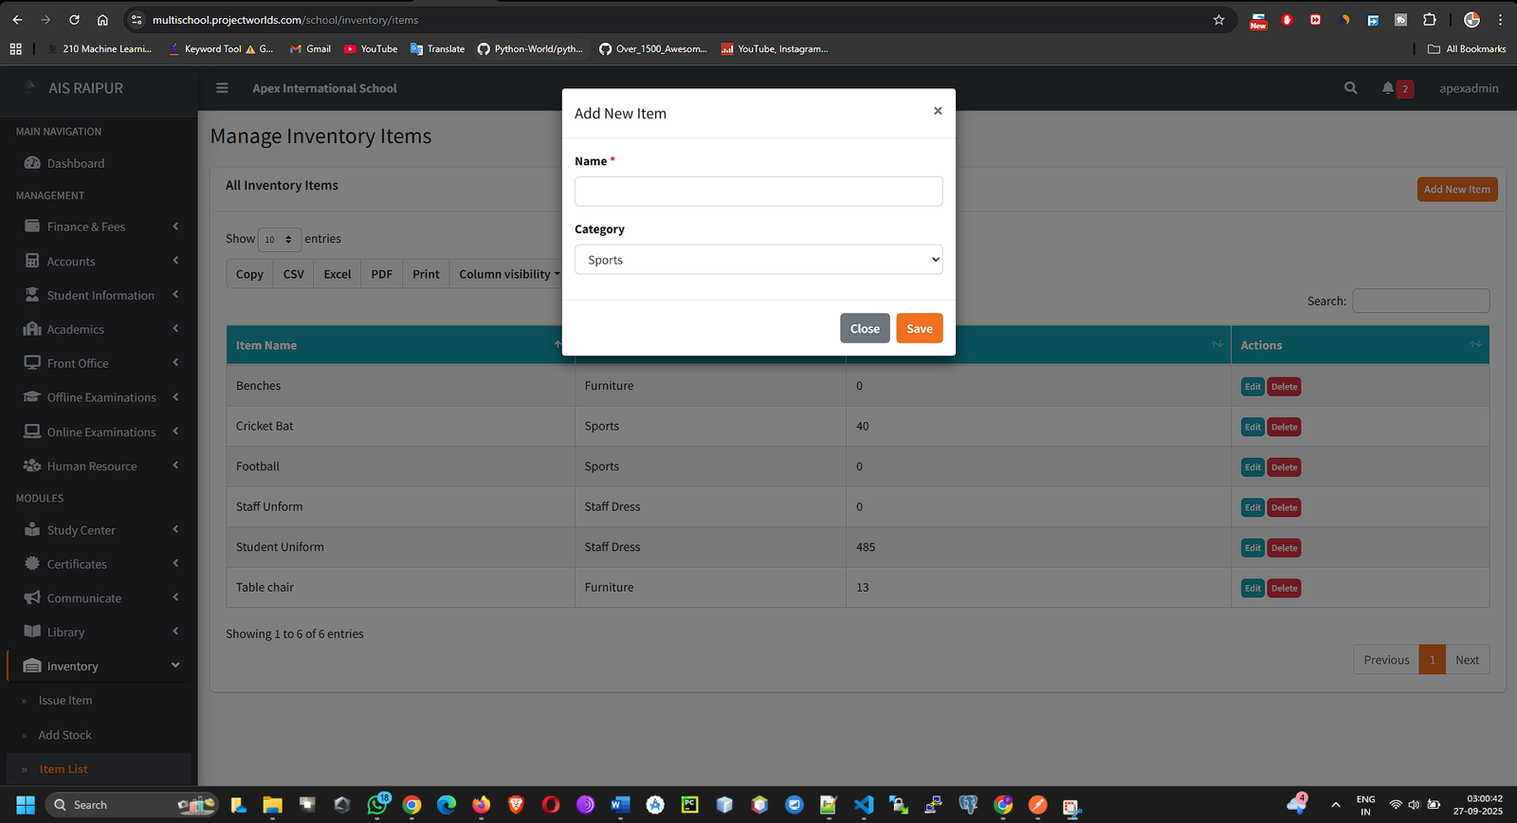The width and height of the screenshot is (1517, 823).
Task: Click the gray Close button in dialog
Action: pyautogui.click(x=864, y=328)
